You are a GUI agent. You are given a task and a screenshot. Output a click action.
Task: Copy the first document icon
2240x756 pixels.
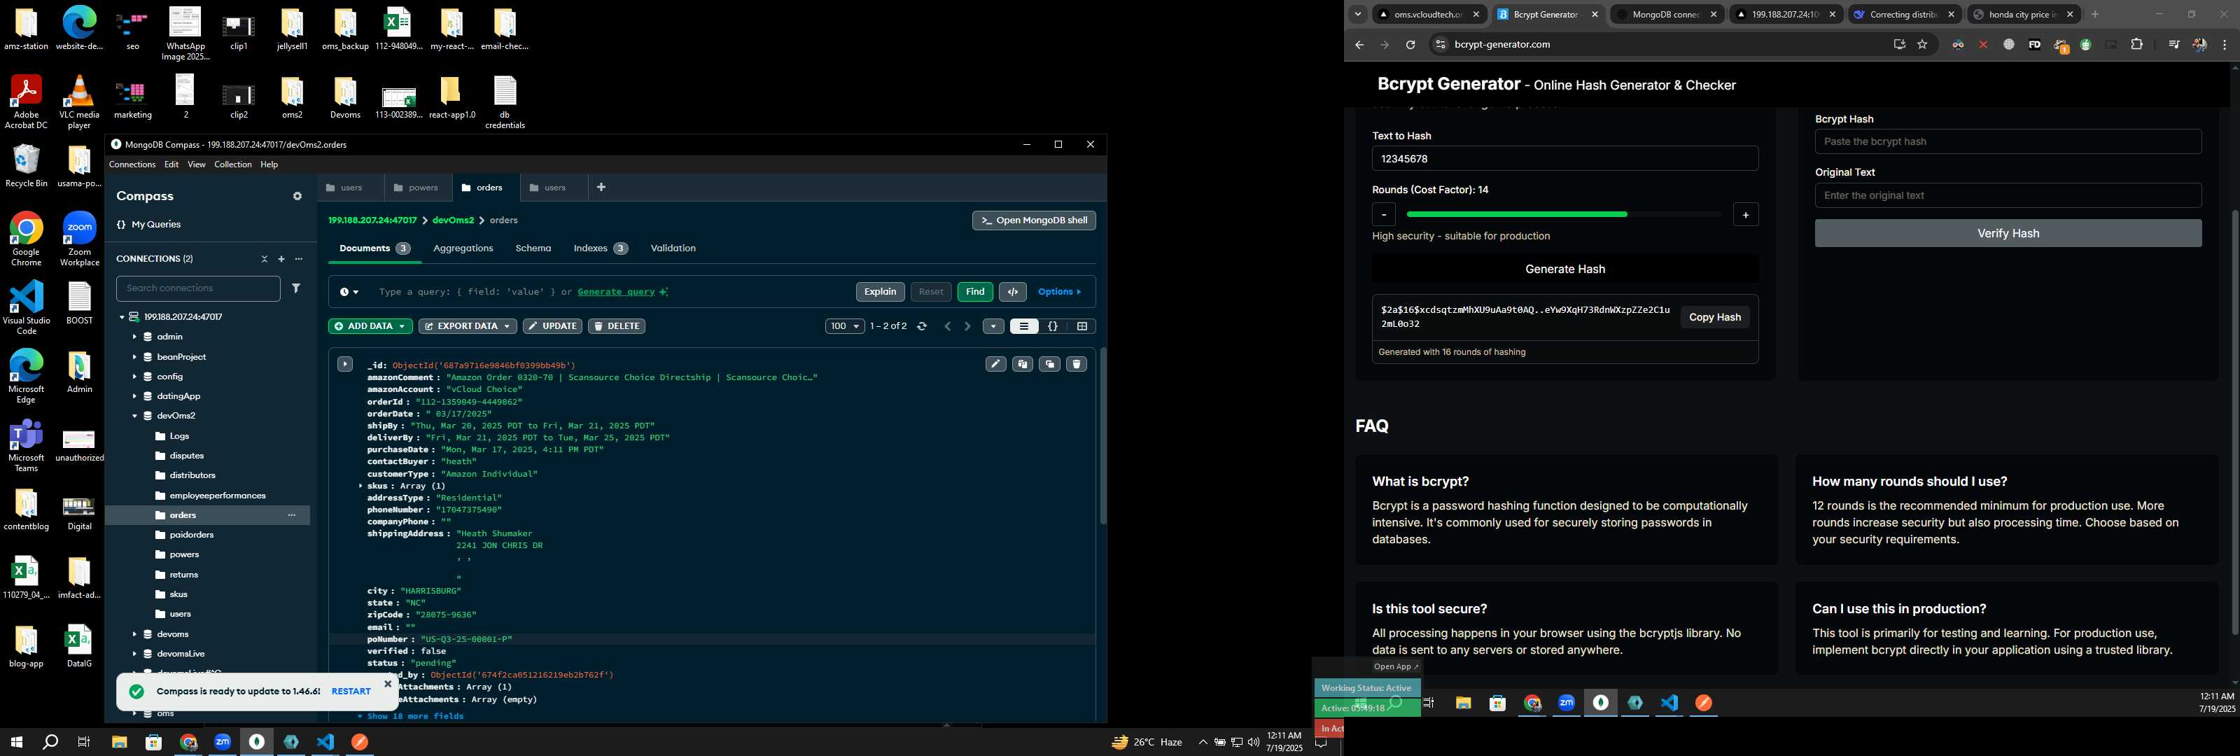click(x=1023, y=365)
